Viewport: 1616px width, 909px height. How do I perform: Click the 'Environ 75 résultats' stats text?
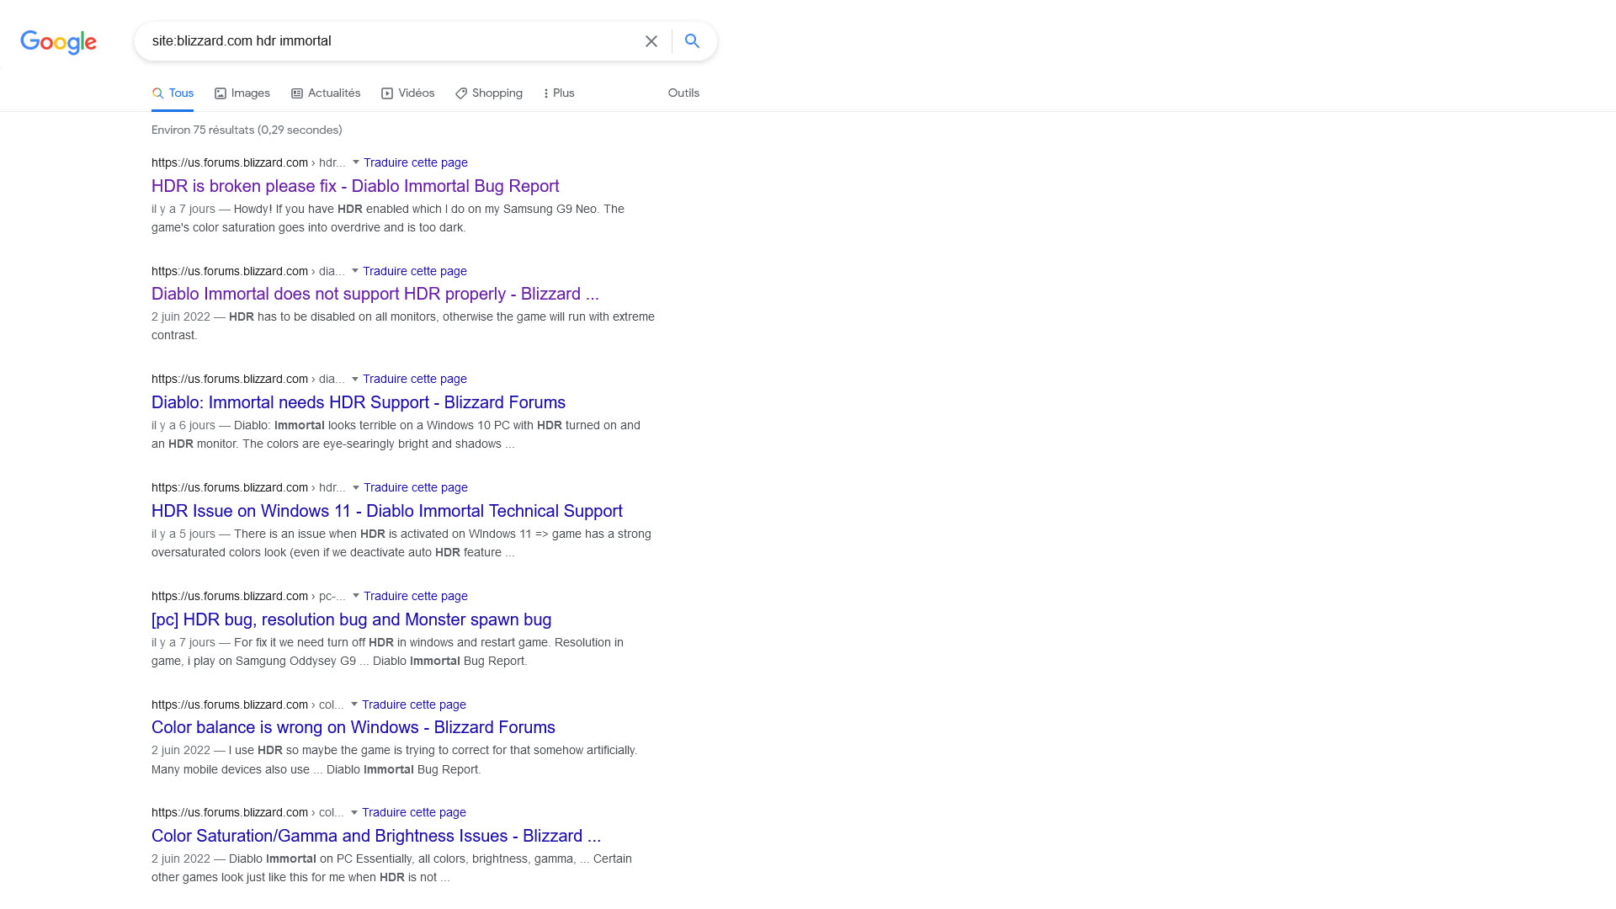pos(247,130)
